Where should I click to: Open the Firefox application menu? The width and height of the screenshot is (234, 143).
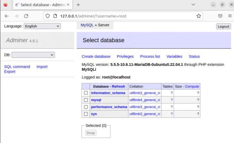point(230,16)
